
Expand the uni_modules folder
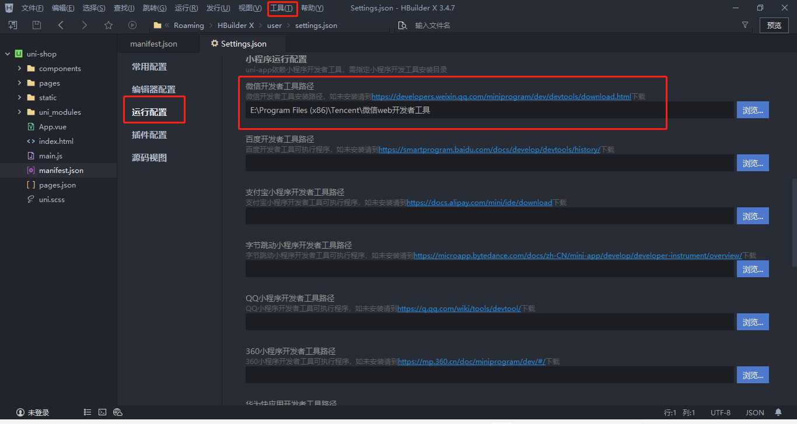tap(19, 112)
